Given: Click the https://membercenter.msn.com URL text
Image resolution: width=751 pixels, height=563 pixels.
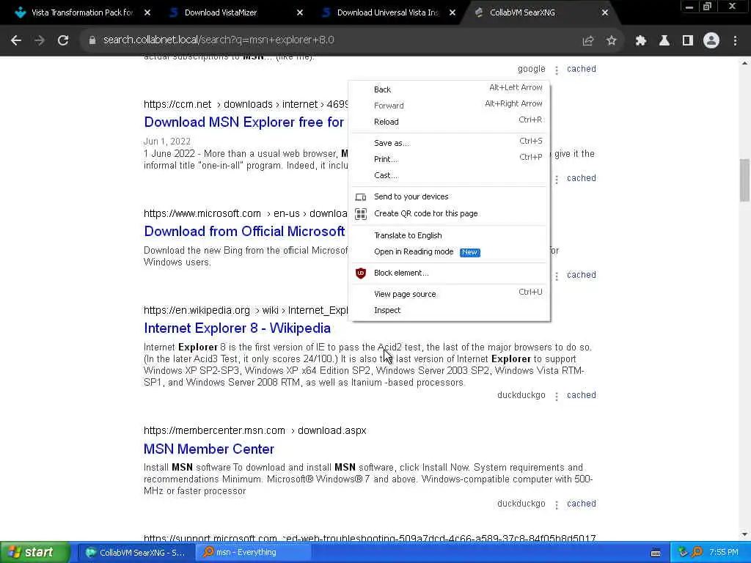Looking at the screenshot, I should point(214,431).
